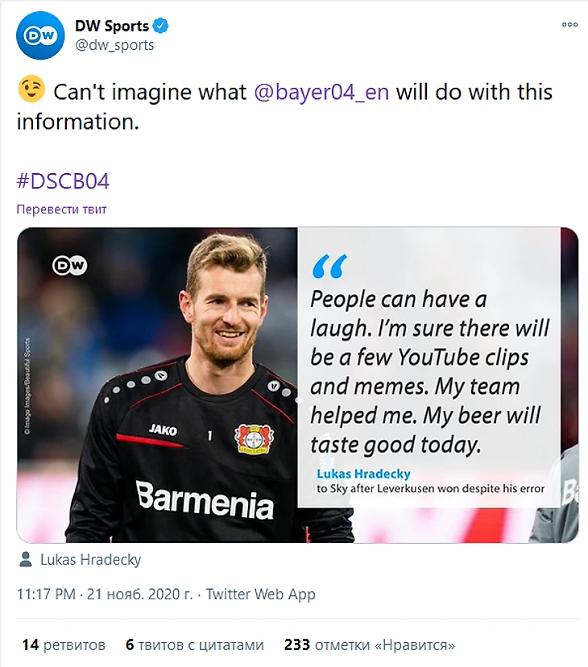Click the Twitter Web App source link

(260, 594)
